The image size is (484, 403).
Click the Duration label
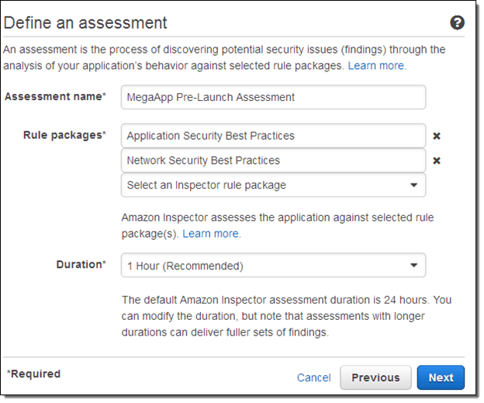pos(81,265)
